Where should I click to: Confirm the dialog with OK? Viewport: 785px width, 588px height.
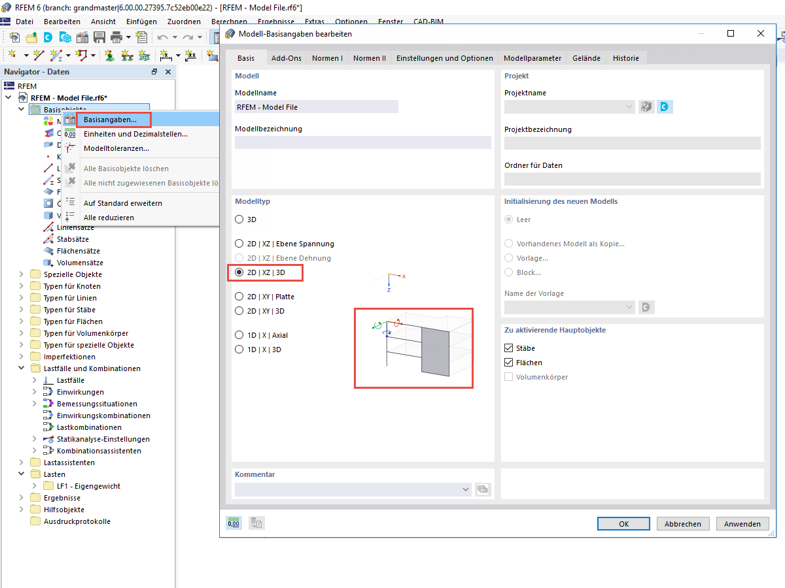[623, 523]
